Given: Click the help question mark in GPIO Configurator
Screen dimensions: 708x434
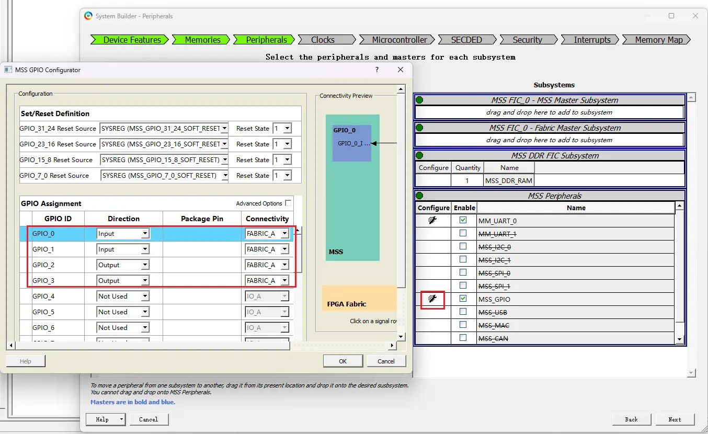Looking at the screenshot, I should point(377,70).
